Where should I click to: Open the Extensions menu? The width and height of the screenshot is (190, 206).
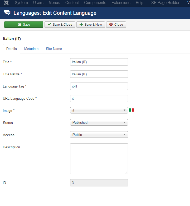tap(121, 3)
